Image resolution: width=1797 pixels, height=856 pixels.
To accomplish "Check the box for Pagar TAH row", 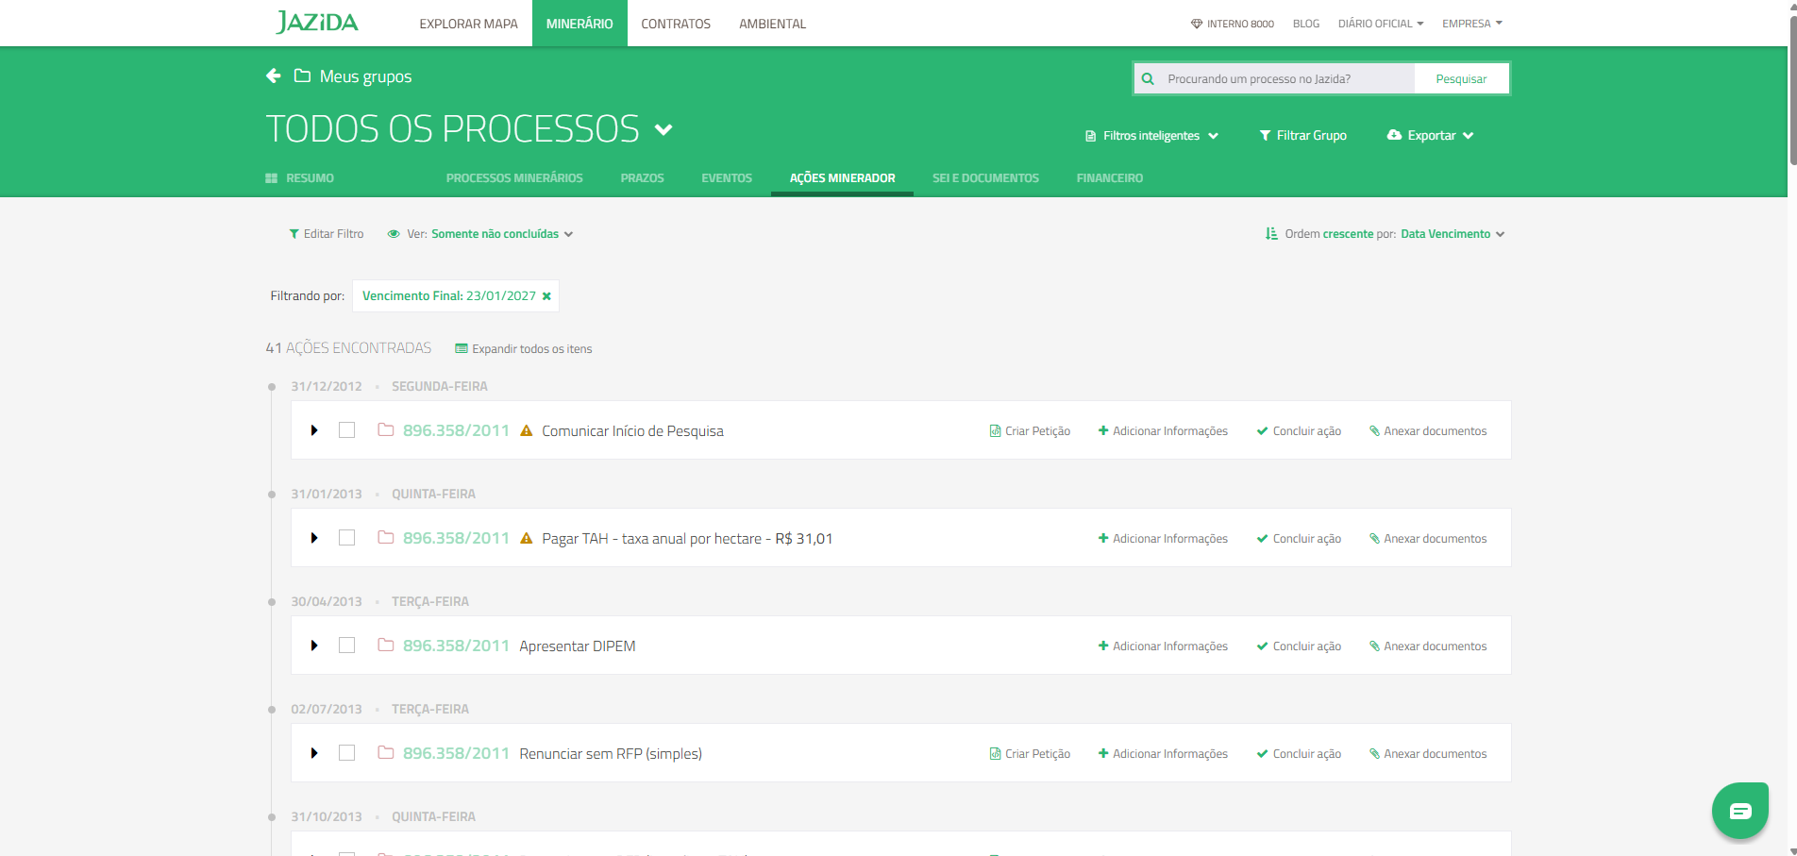I will (346, 538).
